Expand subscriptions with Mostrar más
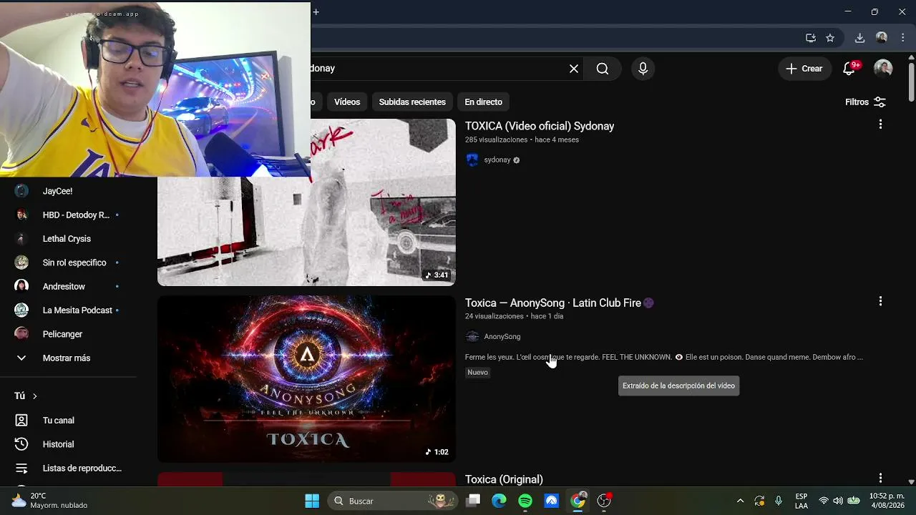The image size is (916, 515). (68, 358)
